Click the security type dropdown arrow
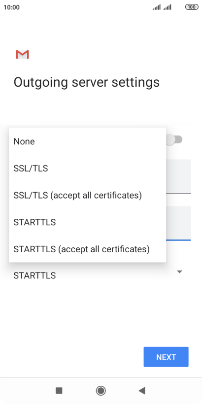The width and height of the screenshot is (202, 404). coord(180,271)
